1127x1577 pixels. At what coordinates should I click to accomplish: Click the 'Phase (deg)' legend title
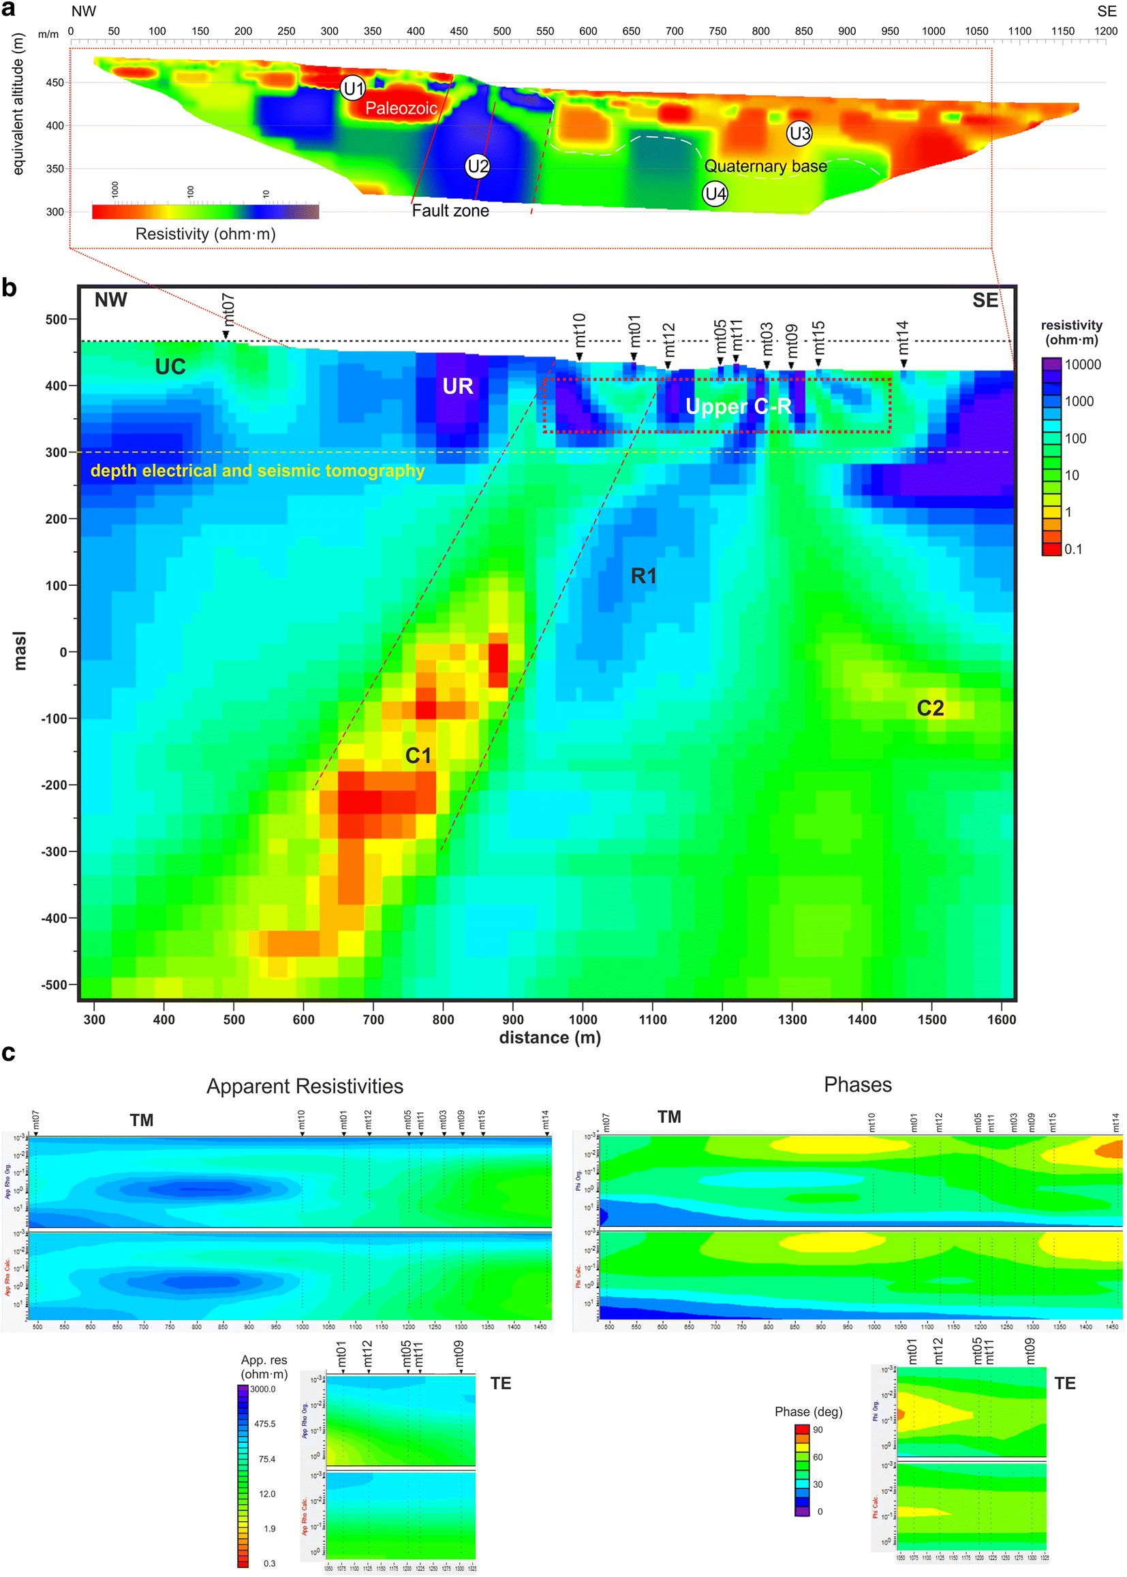[809, 1412]
